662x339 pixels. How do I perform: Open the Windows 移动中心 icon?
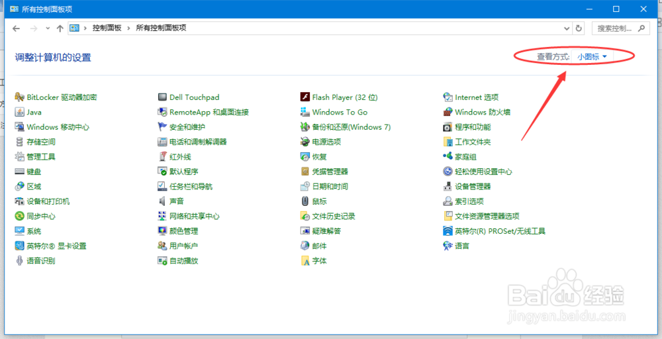tap(19, 126)
